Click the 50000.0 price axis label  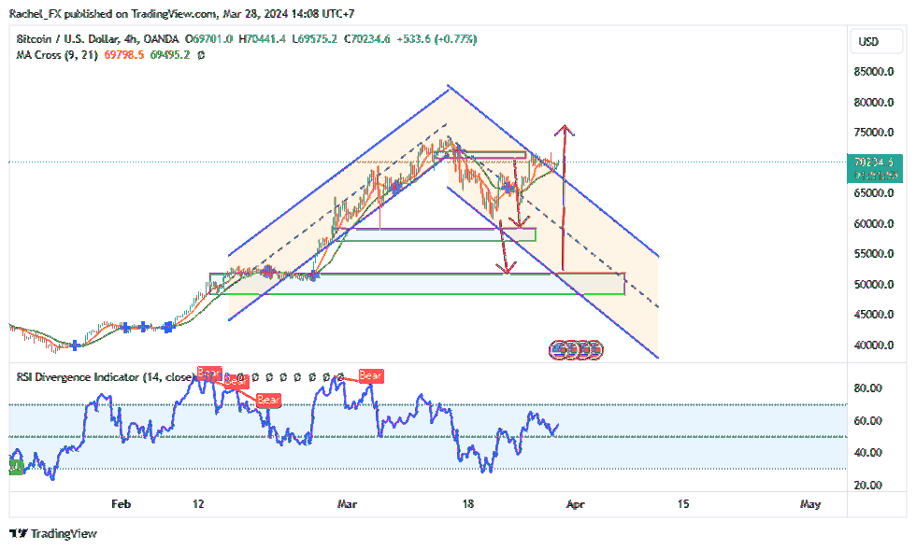[873, 285]
